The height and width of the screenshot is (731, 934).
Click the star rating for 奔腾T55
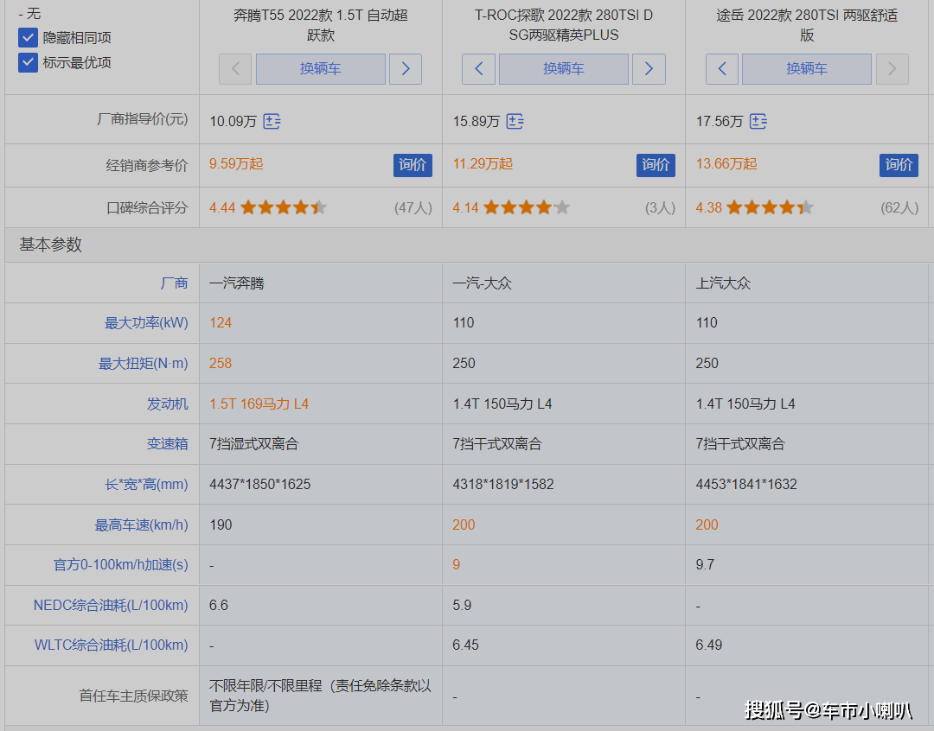pyautogui.click(x=284, y=207)
